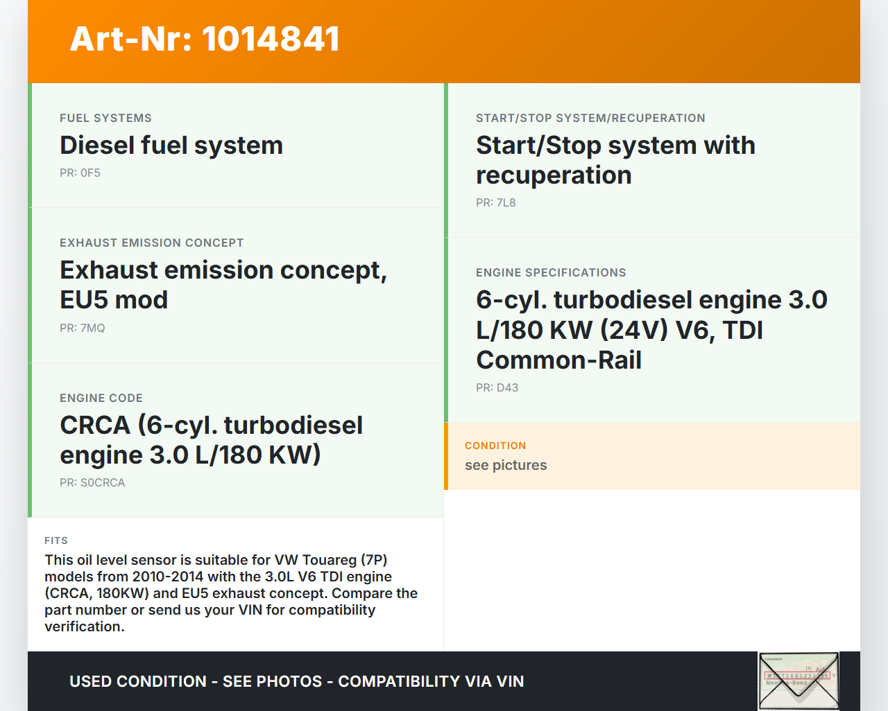888x711 pixels.
Task: Click the PR: 7L8 code text
Action: [495, 203]
